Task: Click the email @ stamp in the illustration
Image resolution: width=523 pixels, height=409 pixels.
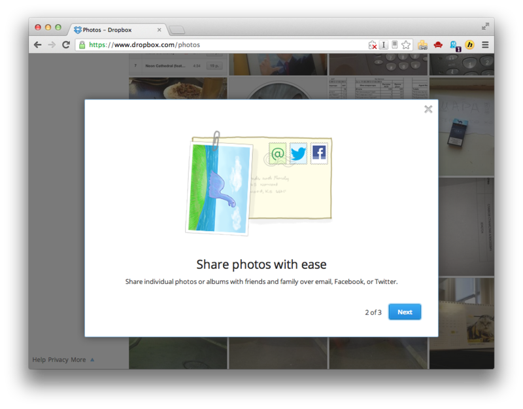Action: pyautogui.click(x=277, y=154)
